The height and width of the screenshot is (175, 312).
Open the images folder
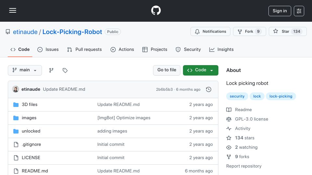(x=29, y=118)
